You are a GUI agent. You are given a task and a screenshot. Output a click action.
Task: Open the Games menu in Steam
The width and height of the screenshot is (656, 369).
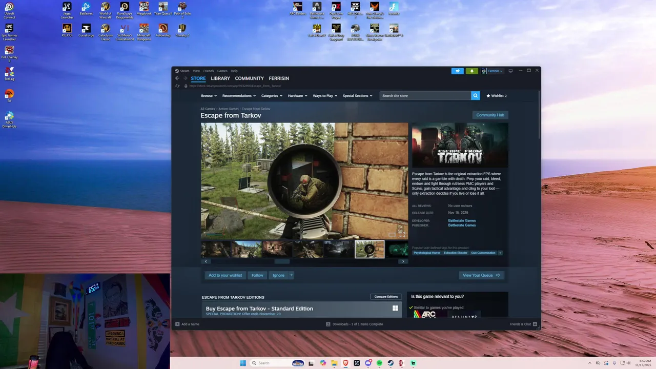pos(222,71)
